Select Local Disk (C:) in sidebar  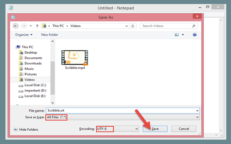point(35,85)
